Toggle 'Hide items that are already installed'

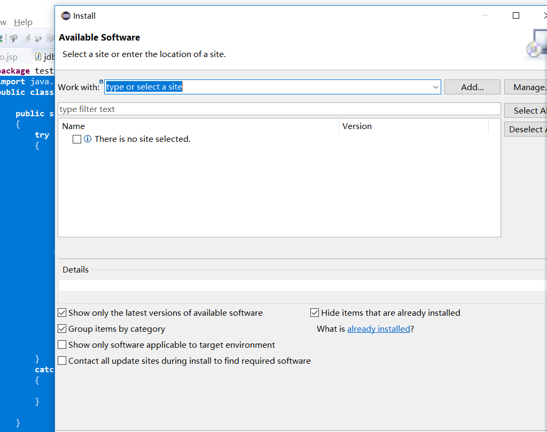click(x=315, y=313)
